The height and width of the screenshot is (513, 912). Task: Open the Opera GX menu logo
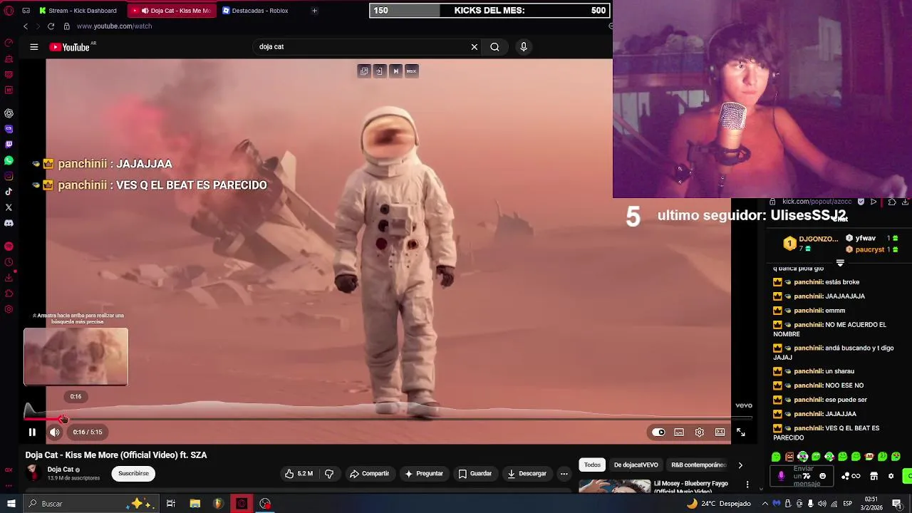9,11
